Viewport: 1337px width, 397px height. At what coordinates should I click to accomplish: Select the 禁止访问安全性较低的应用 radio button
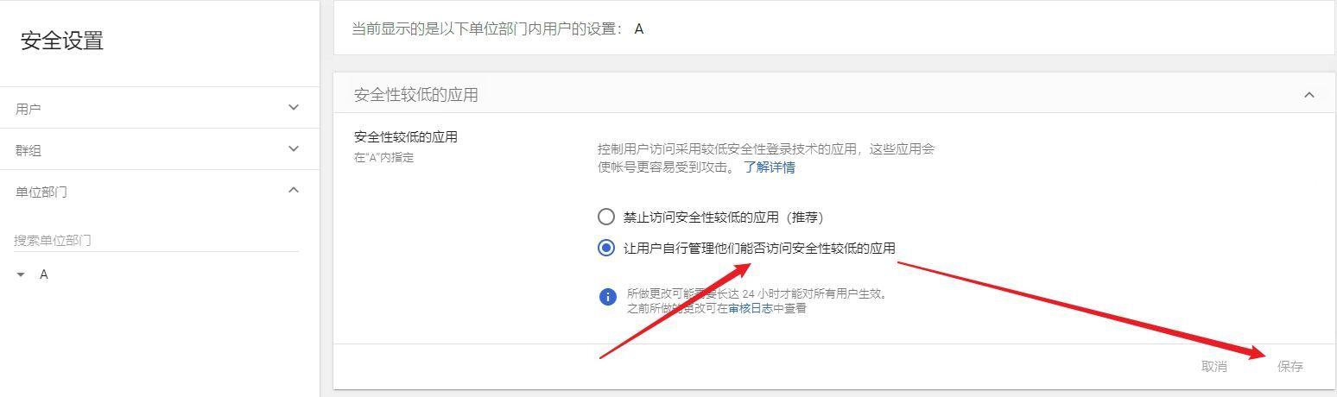606,217
